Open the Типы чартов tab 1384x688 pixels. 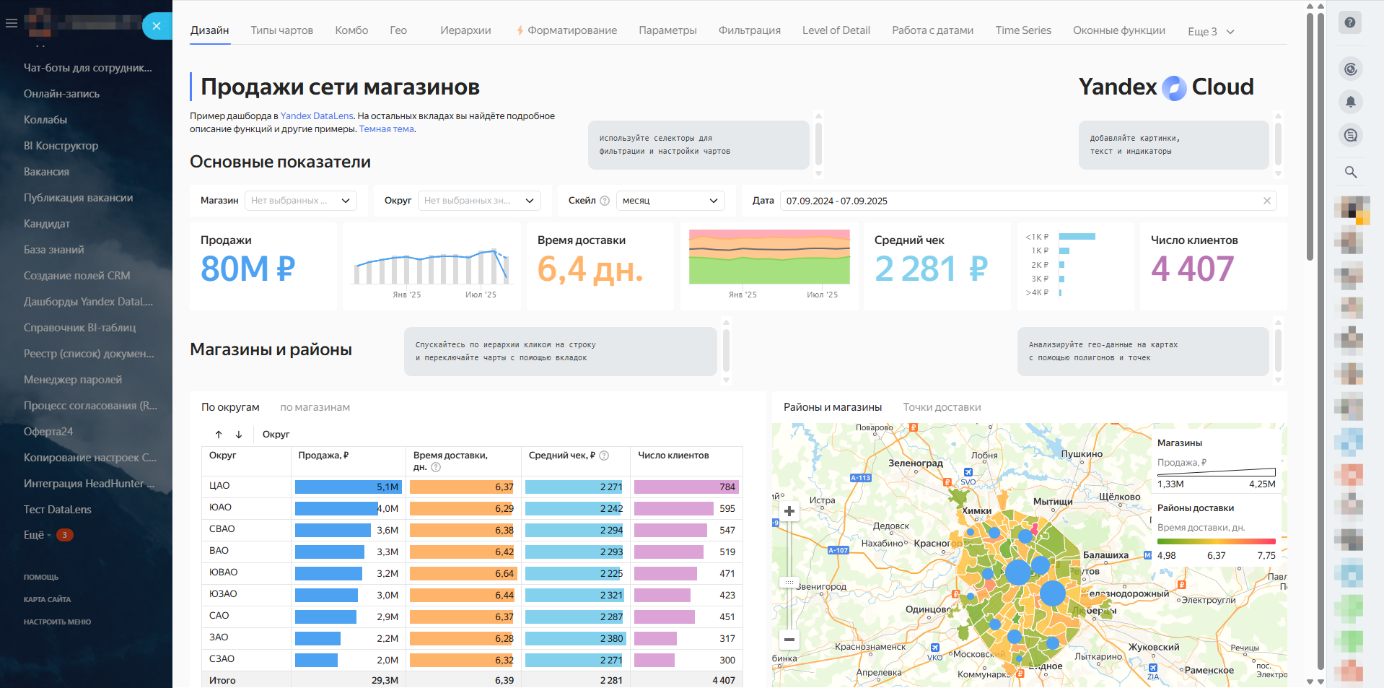281,30
